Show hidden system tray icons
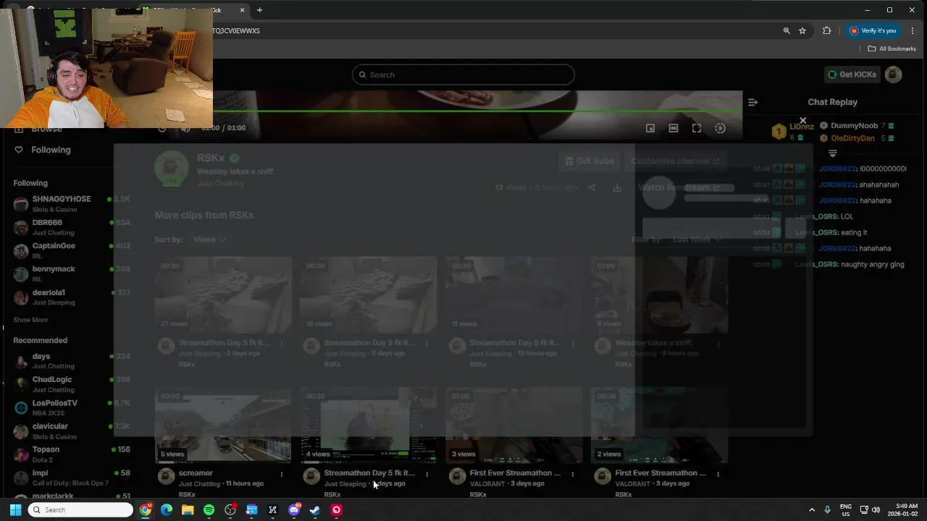 pos(812,510)
